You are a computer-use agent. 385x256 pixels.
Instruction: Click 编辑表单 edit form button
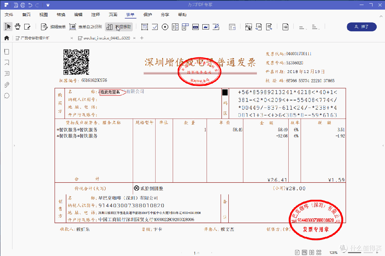point(53,27)
